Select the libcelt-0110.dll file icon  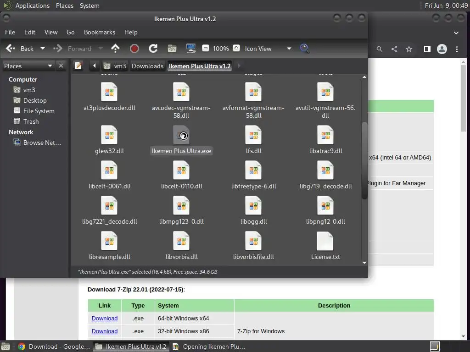181,170
